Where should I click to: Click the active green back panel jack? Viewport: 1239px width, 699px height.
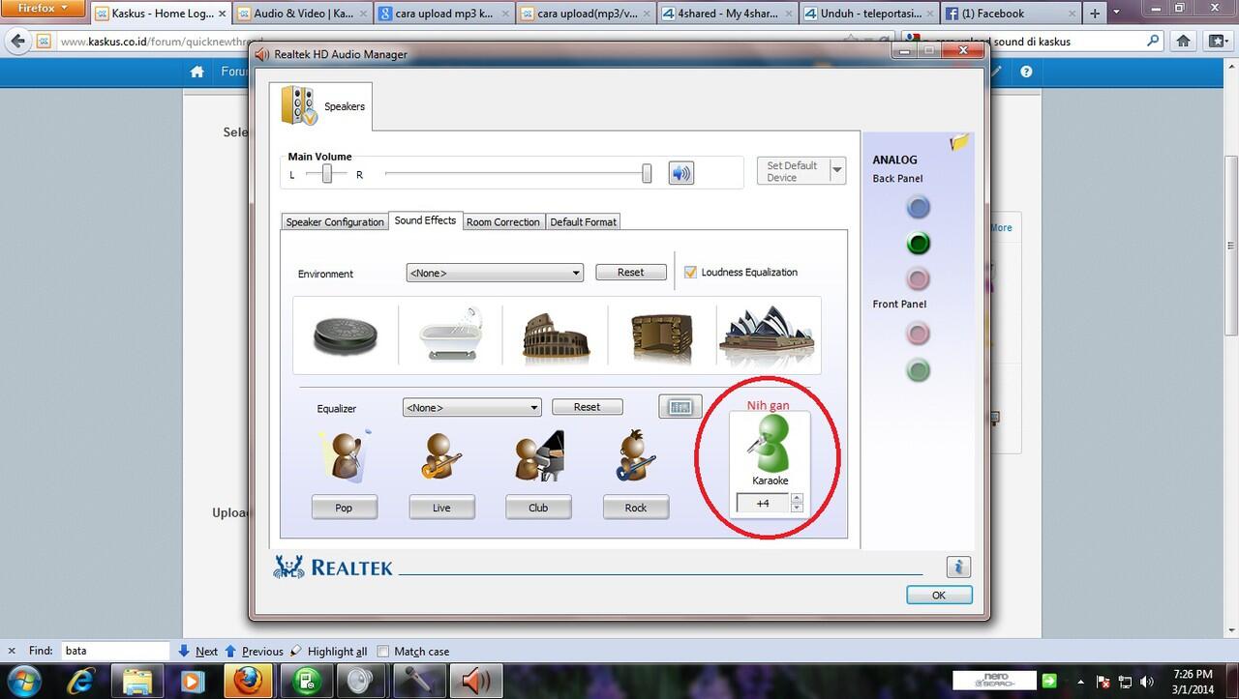click(x=918, y=244)
